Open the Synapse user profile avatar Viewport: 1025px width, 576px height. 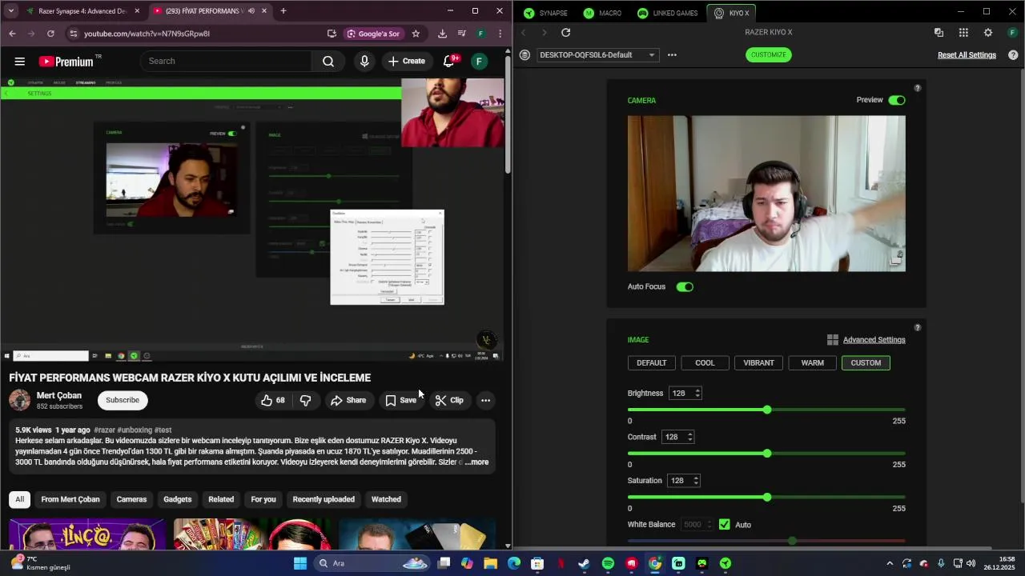1013,33
